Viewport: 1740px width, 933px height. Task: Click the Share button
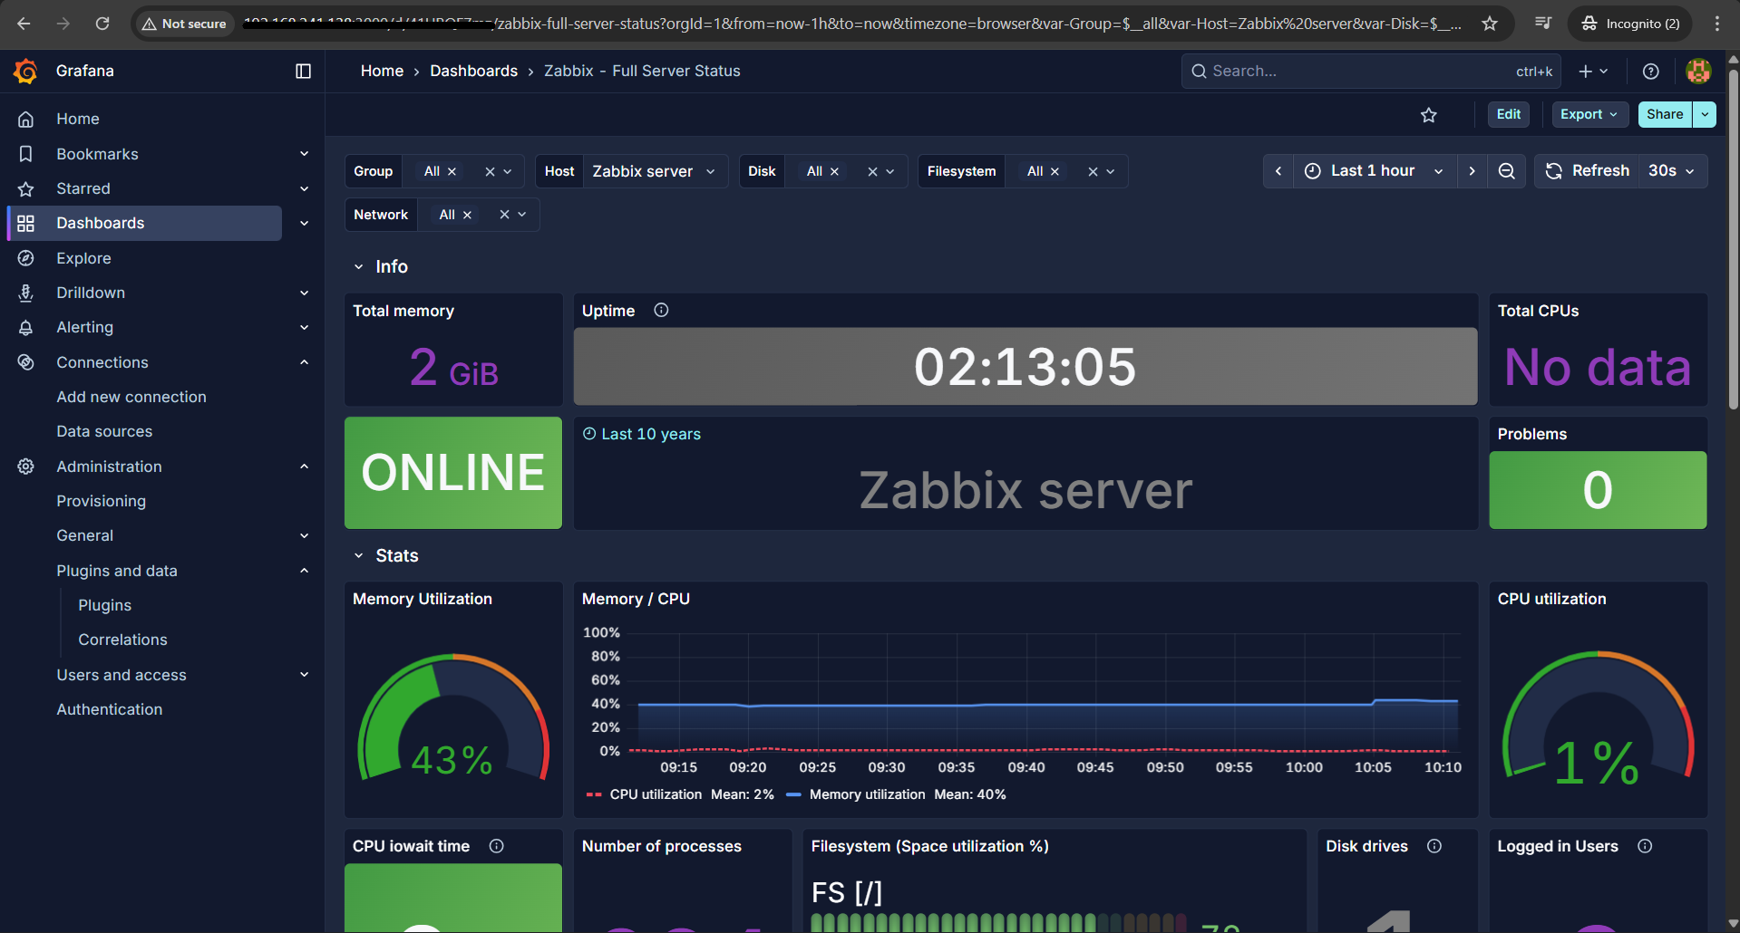pos(1664,114)
